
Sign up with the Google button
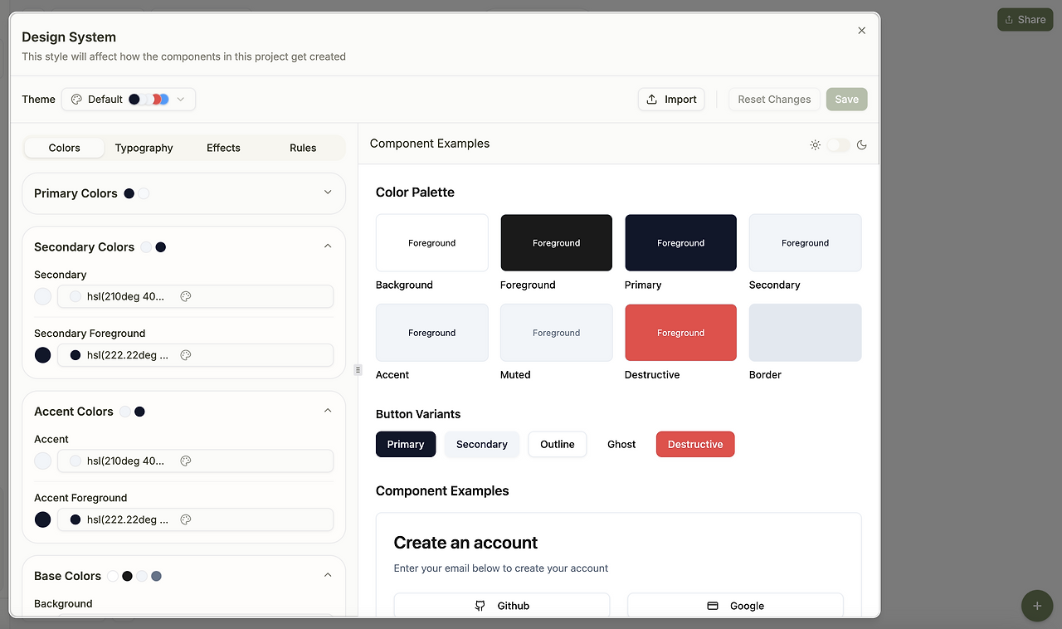(735, 606)
